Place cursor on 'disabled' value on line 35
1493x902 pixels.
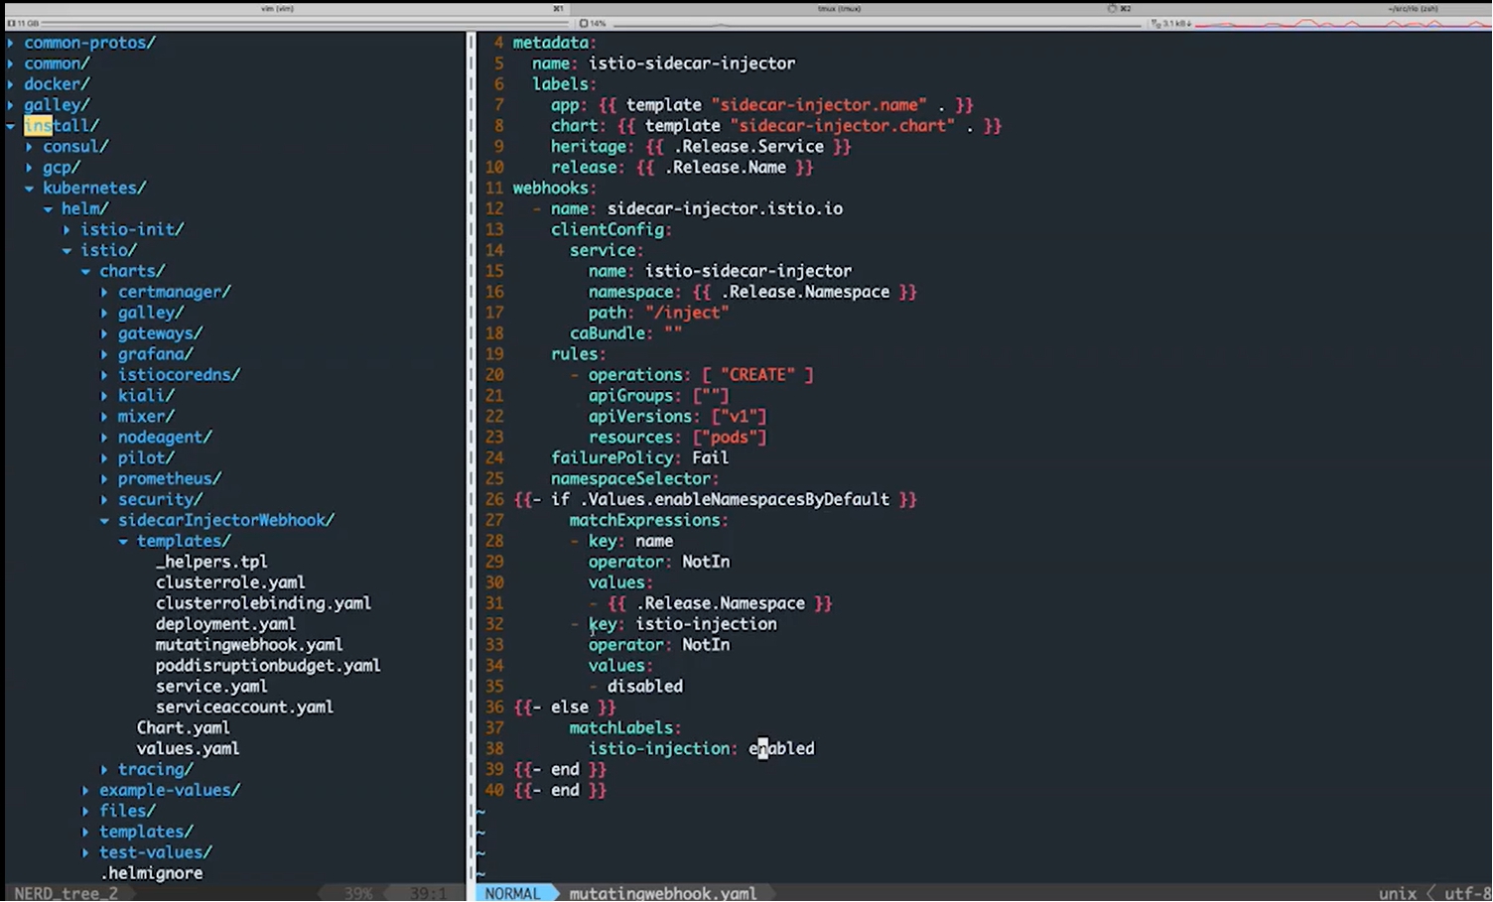pos(645,687)
